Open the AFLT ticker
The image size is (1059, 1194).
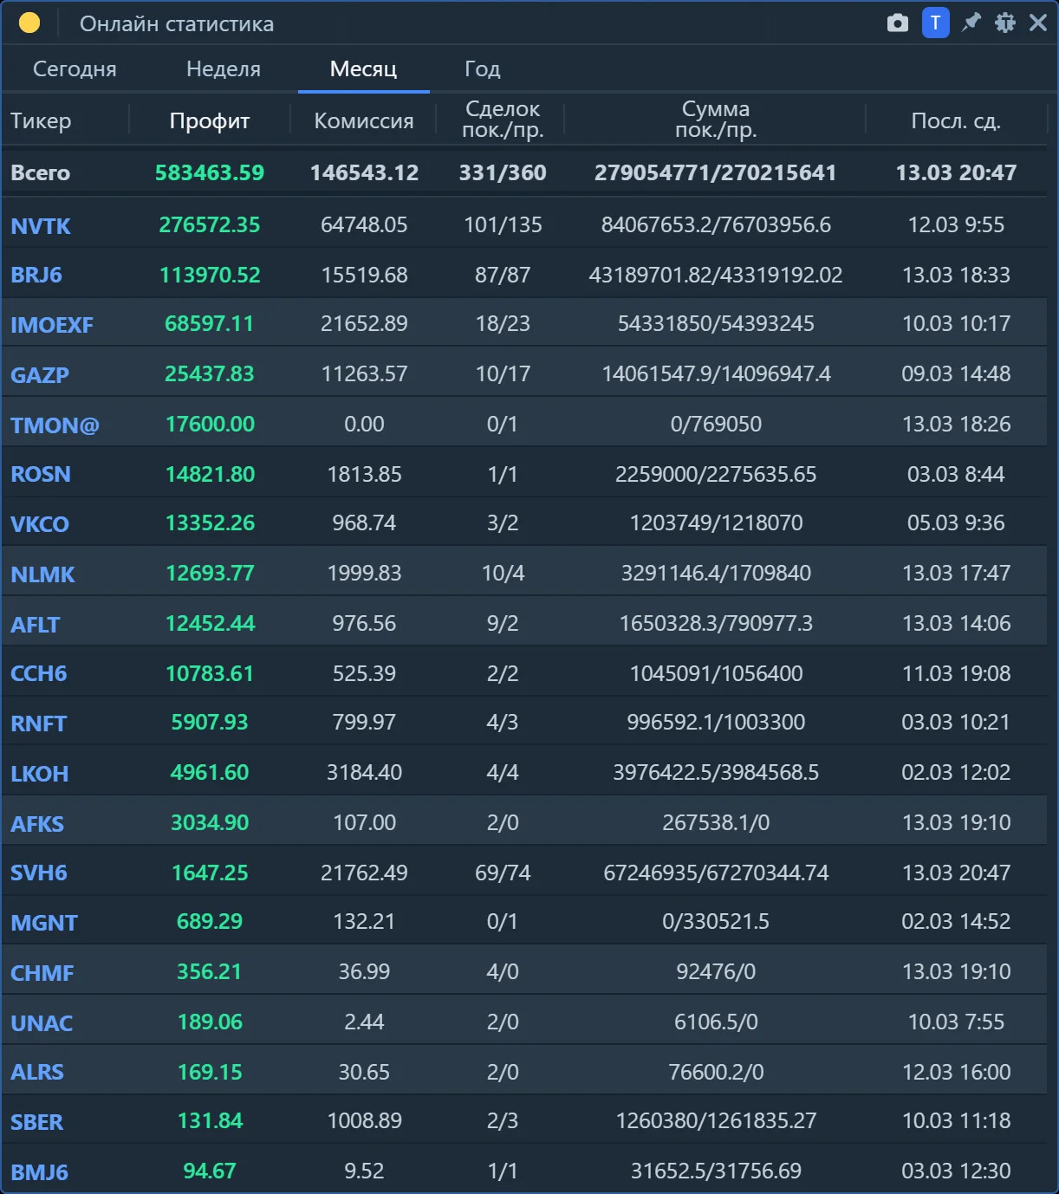[36, 625]
